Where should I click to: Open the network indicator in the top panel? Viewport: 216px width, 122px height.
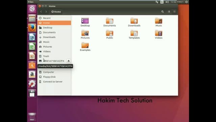tap(157, 2)
